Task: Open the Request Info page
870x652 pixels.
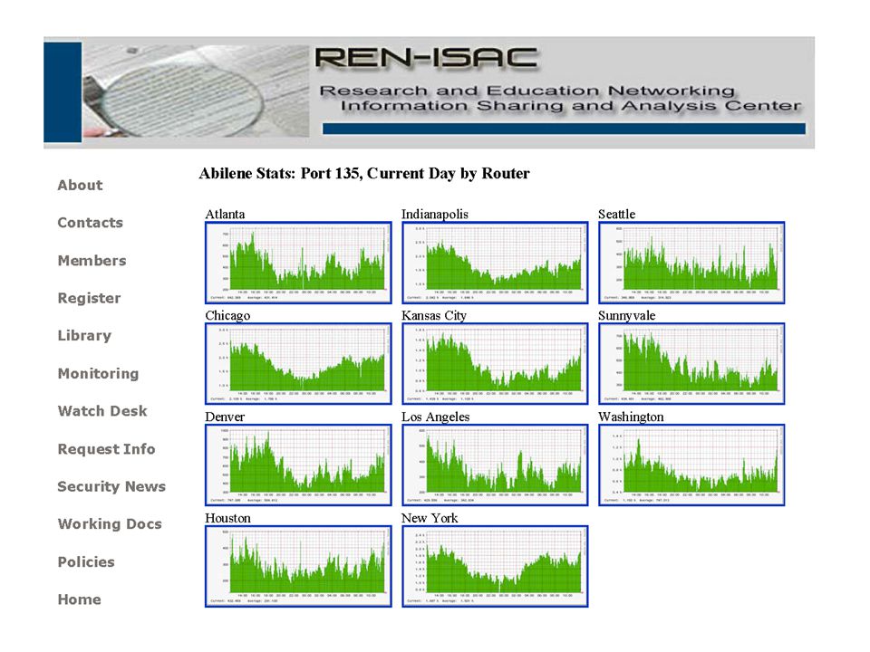Action: tap(107, 449)
